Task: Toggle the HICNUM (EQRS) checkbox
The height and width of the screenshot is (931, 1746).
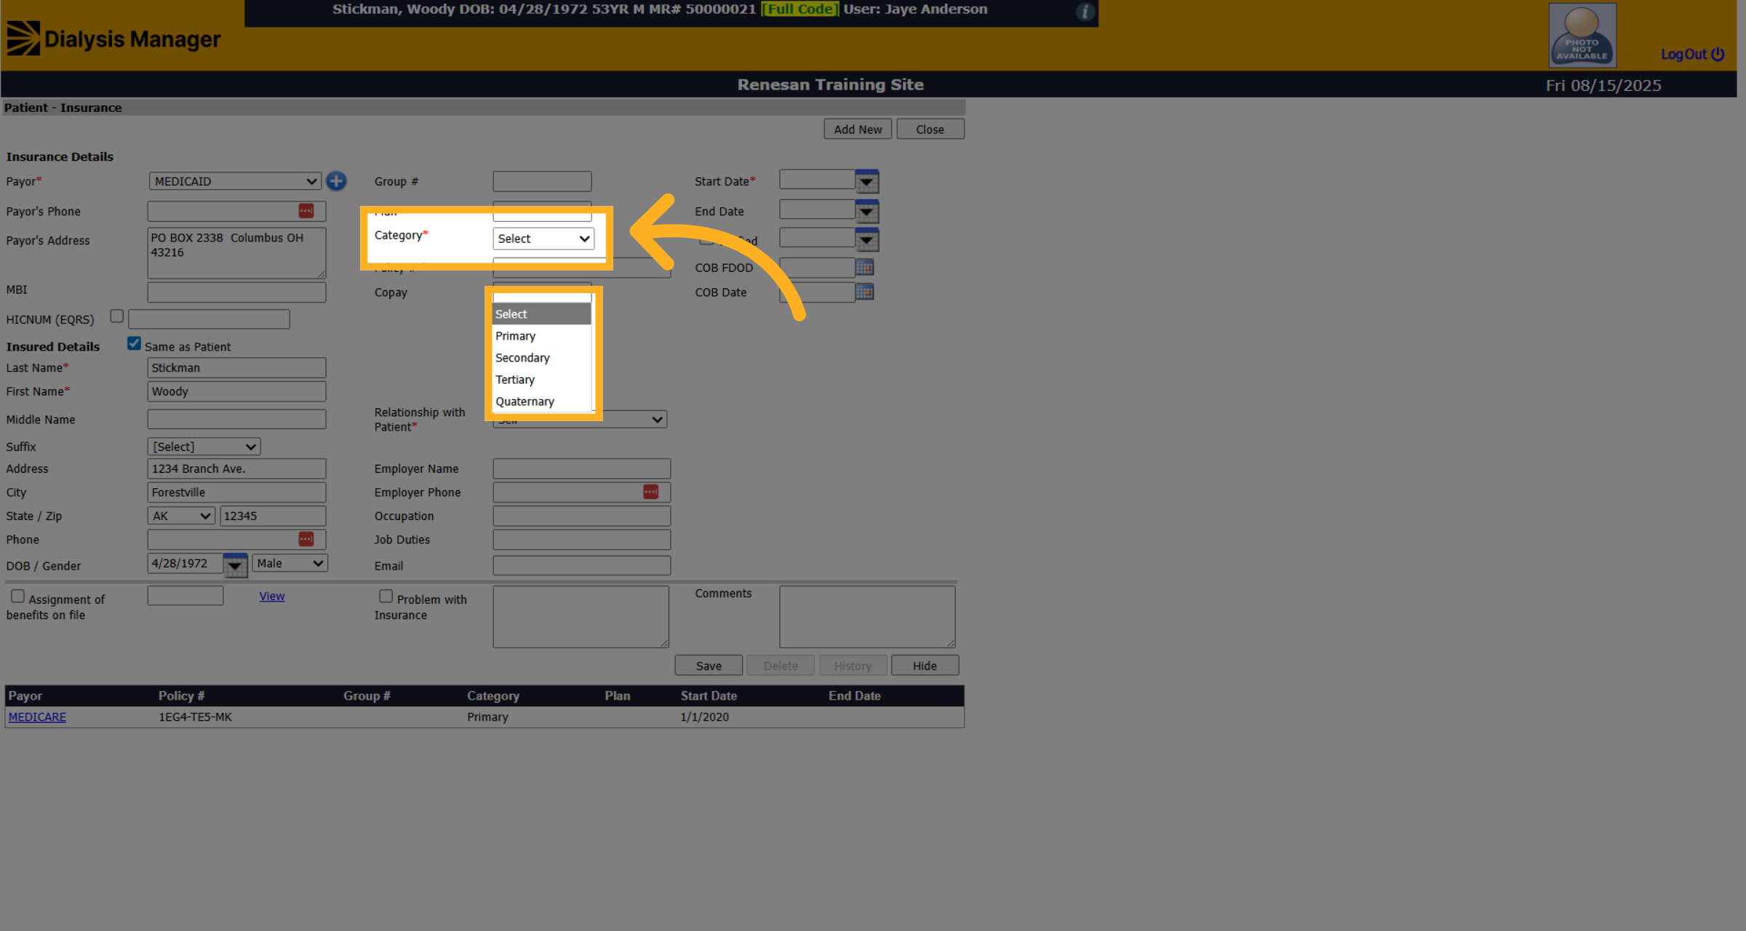Action: click(116, 316)
